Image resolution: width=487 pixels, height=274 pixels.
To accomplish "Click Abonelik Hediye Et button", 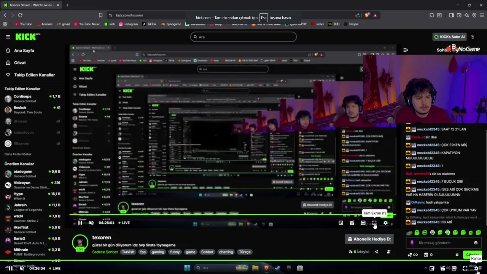I will coord(369,239).
